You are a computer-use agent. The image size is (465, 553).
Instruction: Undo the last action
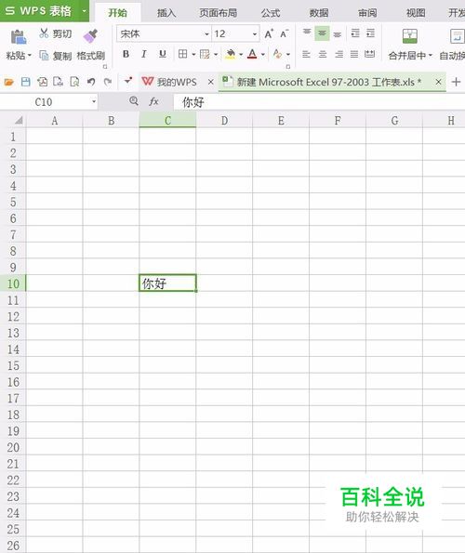tap(91, 82)
